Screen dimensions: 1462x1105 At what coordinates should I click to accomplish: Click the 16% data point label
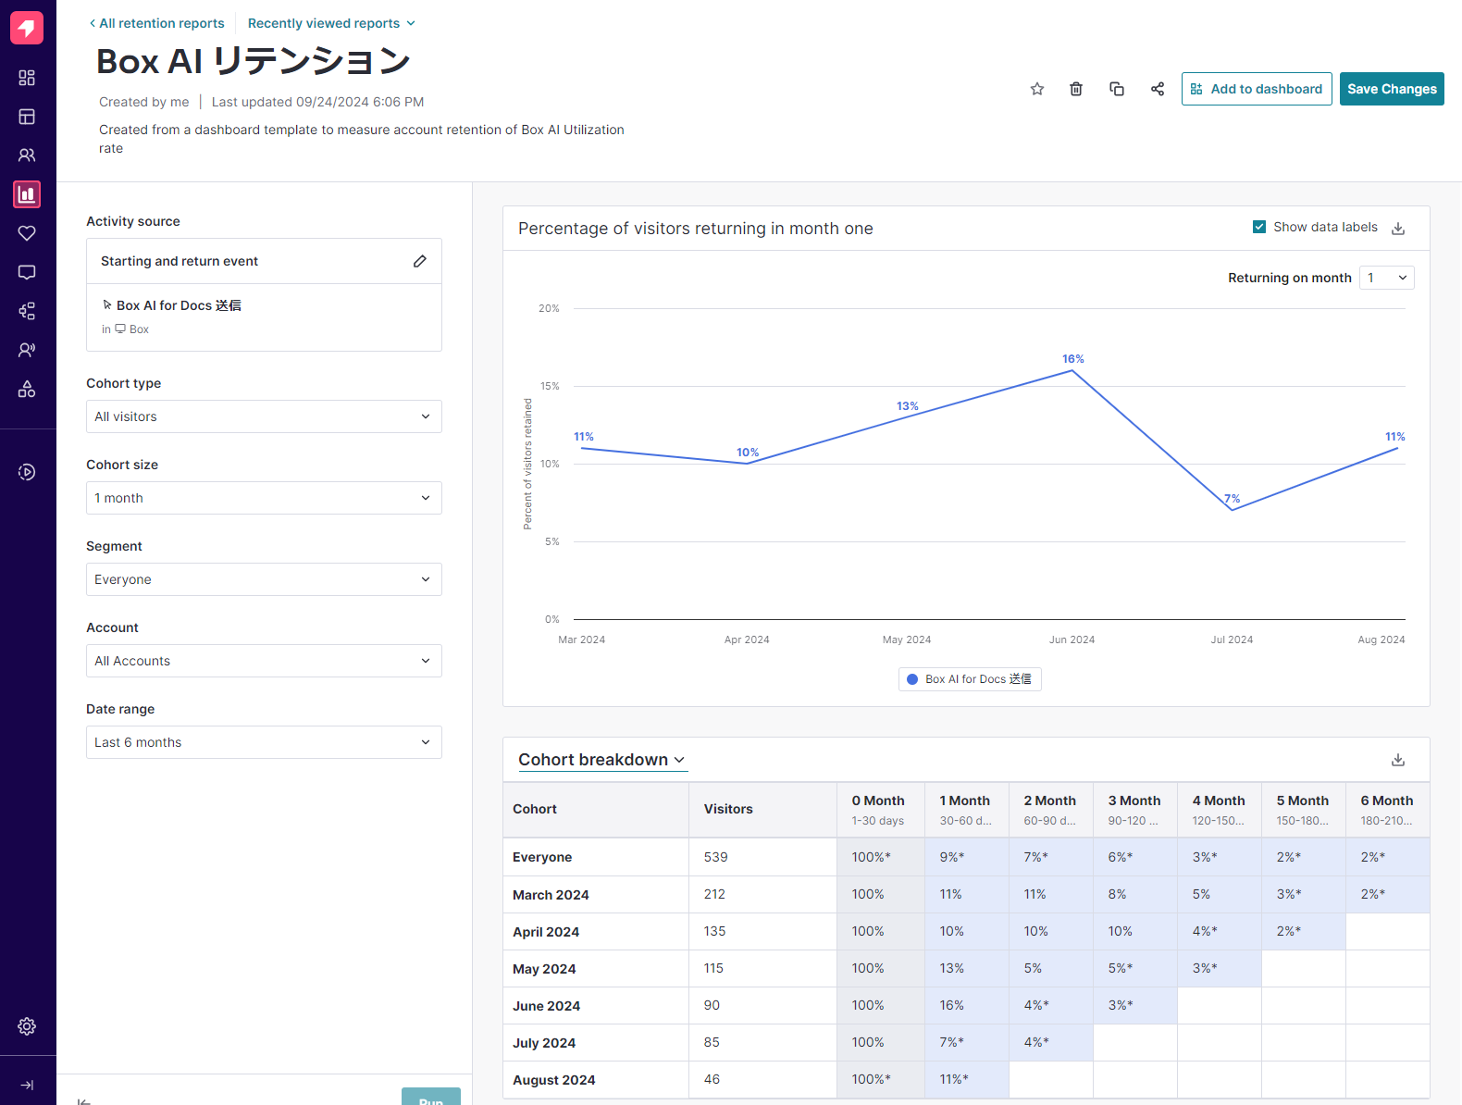[x=1073, y=359]
